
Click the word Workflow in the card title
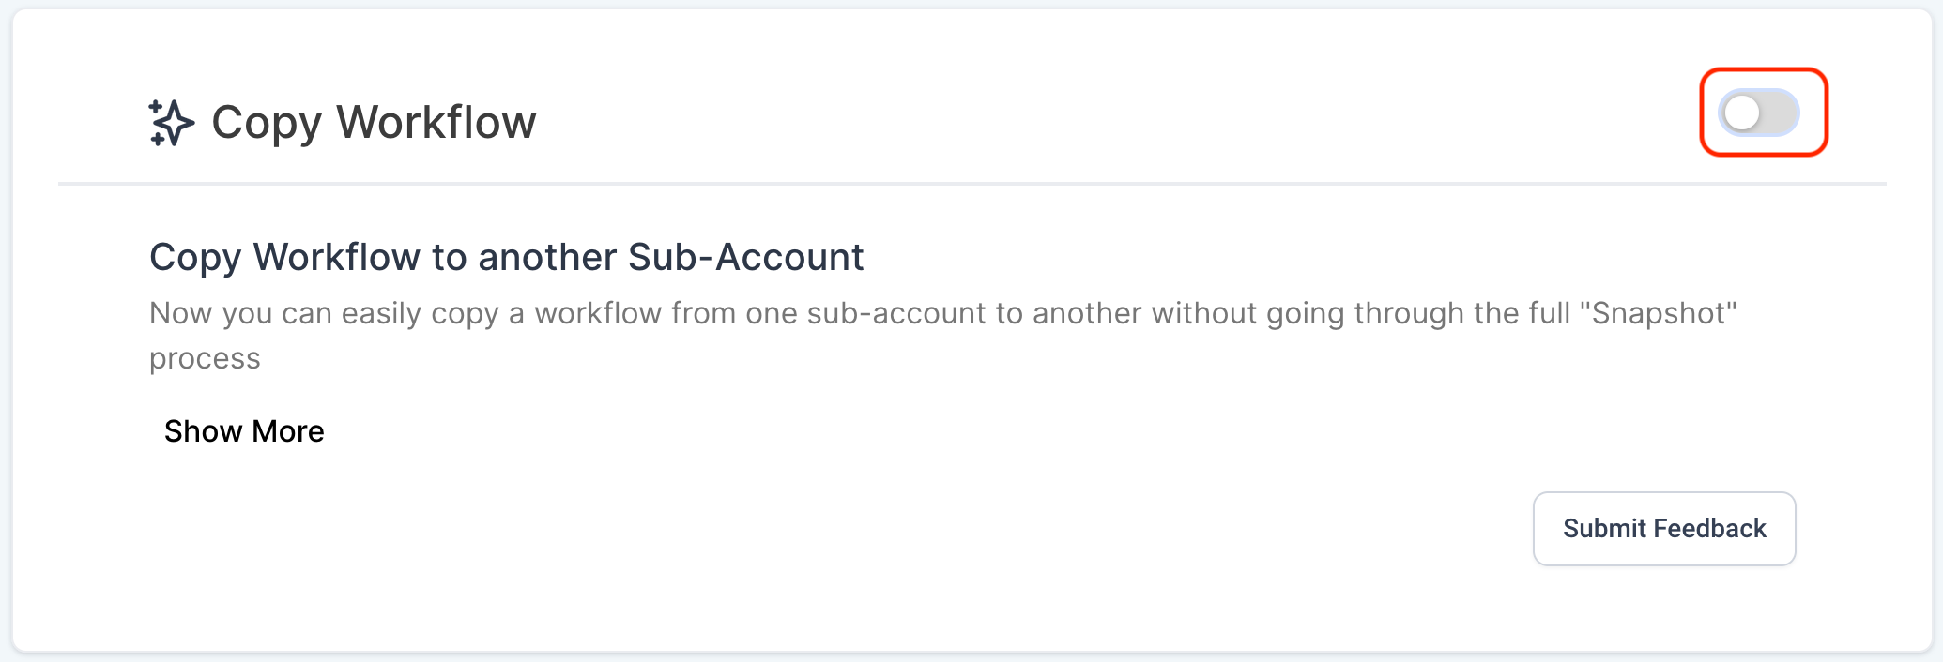pos(436,122)
